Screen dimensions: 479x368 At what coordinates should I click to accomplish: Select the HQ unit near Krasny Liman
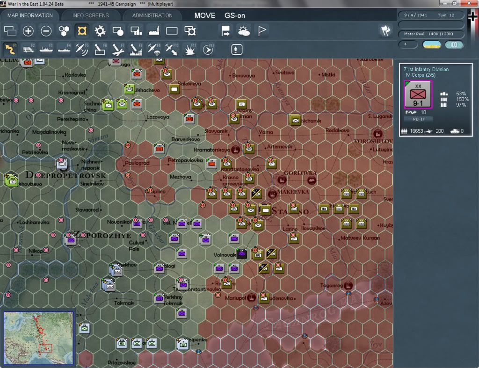242,104
